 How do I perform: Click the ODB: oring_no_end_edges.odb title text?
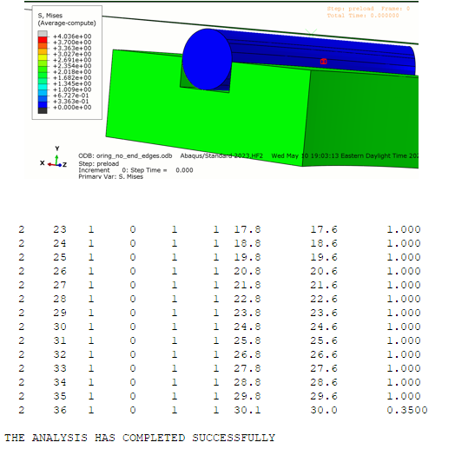[x=125, y=155]
